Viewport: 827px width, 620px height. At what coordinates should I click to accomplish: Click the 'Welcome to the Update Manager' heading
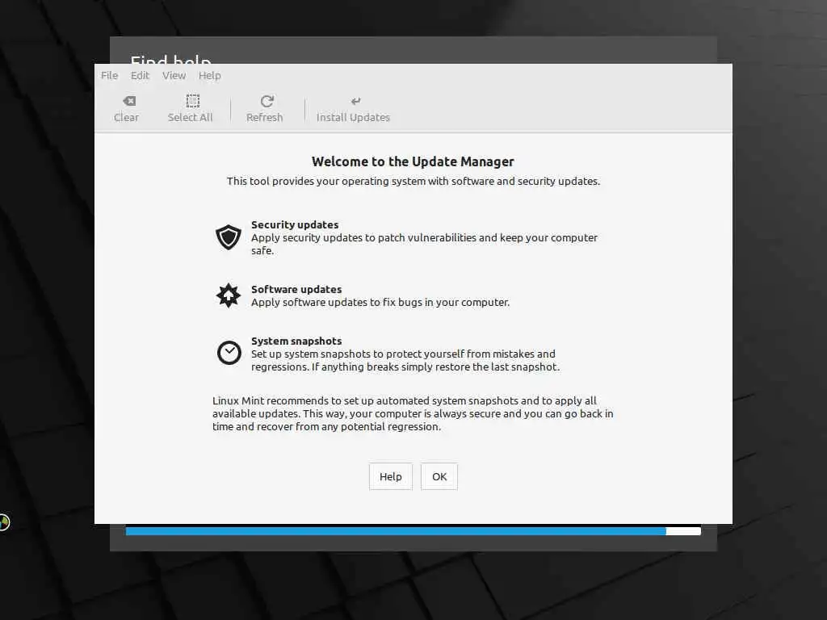coord(413,161)
